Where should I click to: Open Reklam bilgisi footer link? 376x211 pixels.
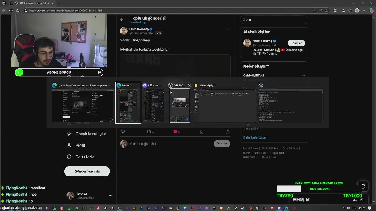coord(278,153)
